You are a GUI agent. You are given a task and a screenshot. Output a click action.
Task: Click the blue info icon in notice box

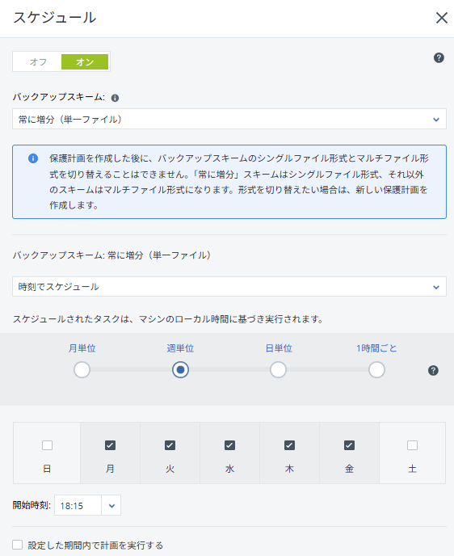pyautogui.click(x=33, y=158)
